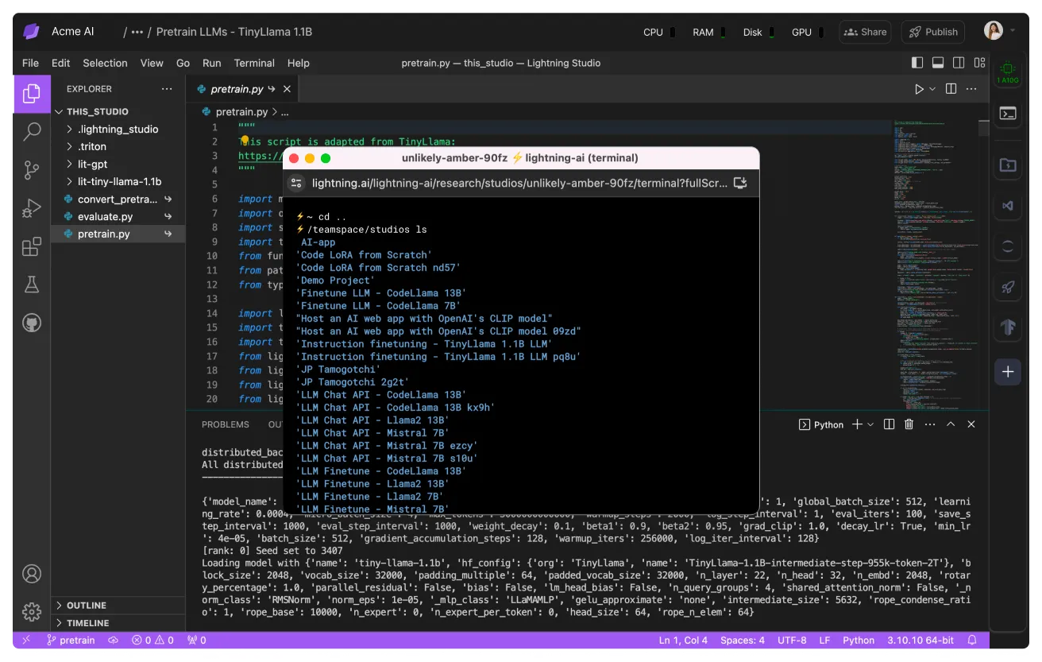
Task: Open the Search view in the activity bar
Action: pyautogui.click(x=32, y=131)
